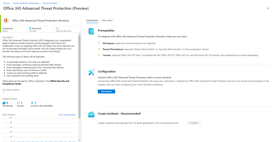Viewport: 274px width, 142px height.
Task: Click the Data received chart label
Action: coord(9,115)
